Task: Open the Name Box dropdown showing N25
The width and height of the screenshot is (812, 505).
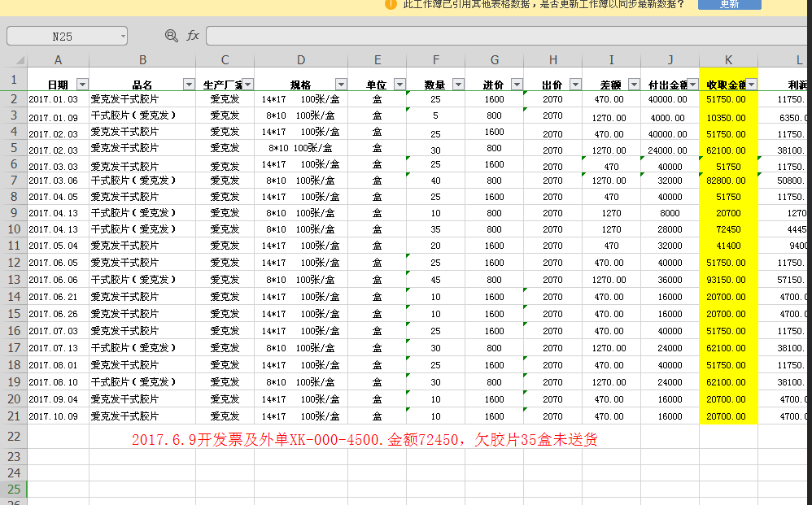Action: (x=122, y=37)
